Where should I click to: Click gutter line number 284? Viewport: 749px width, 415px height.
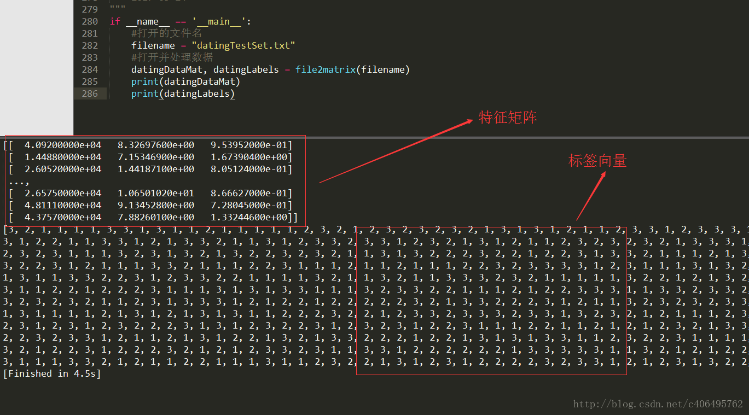90,69
